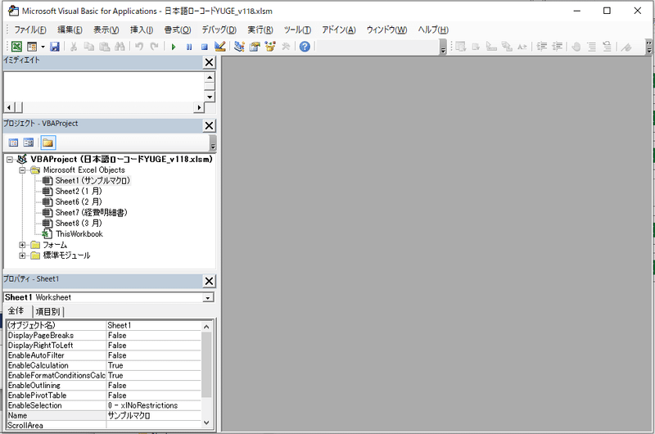Click the Cut scissors icon
655x434 pixels.
pos(74,47)
